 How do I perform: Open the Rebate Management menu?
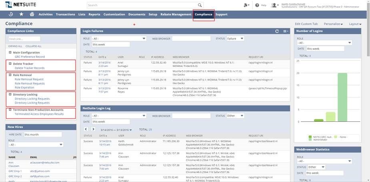176,14
